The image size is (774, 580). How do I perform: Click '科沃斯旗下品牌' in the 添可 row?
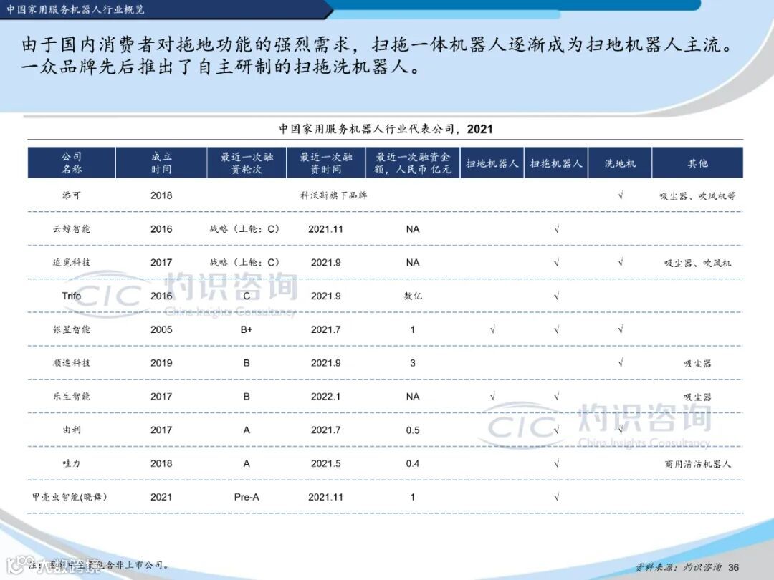click(334, 195)
